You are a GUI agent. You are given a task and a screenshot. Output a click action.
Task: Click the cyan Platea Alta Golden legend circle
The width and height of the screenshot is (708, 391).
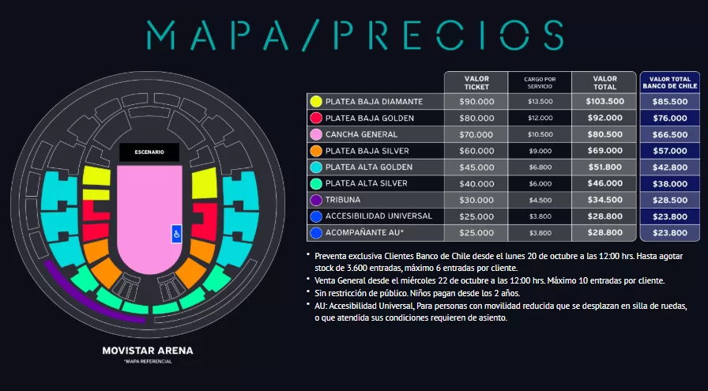(316, 167)
